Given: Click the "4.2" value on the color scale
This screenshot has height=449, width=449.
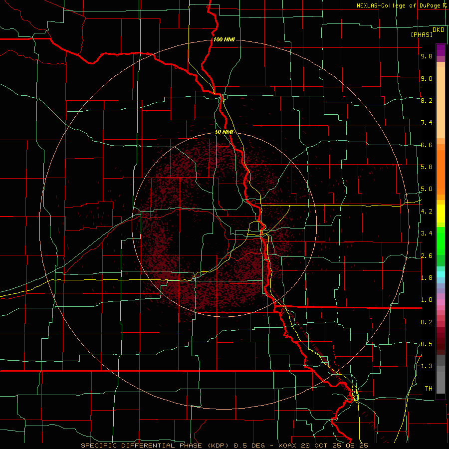Looking at the screenshot, I should point(427,211).
